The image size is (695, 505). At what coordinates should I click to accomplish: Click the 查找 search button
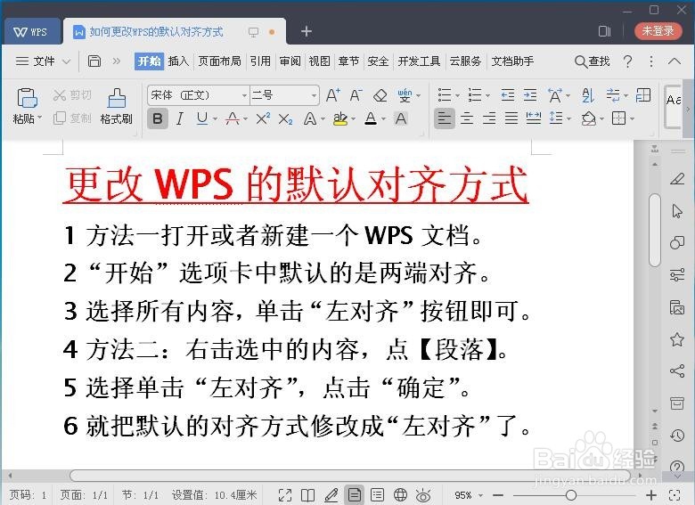pos(593,61)
